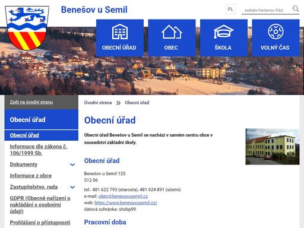Image resolution: width=304 pixels, height=228 pixels.
Task: Click the Obecní úřad sidebar section header
Action: pyautogui.click(x=42, y=119)
